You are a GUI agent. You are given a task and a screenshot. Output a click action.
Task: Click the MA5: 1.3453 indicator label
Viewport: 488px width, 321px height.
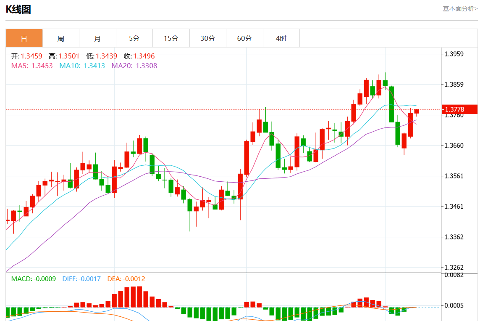(32, 66)
